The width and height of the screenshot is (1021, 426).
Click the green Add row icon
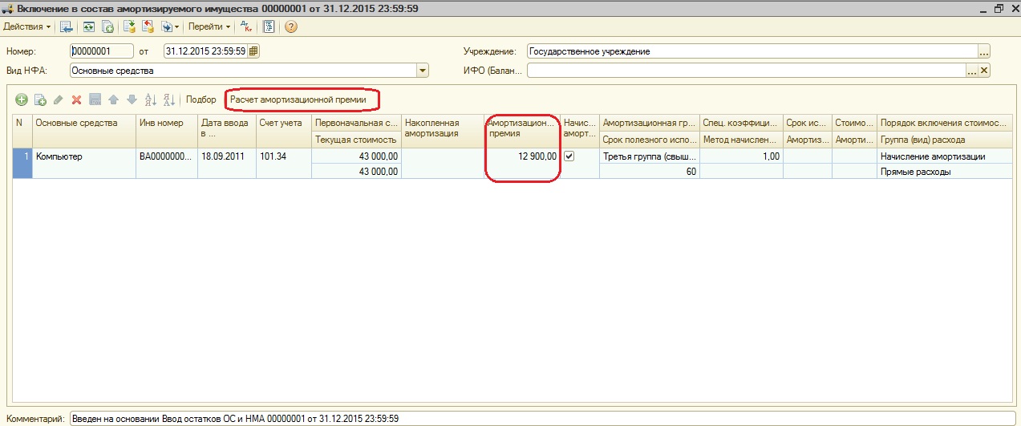click(22, 99)
